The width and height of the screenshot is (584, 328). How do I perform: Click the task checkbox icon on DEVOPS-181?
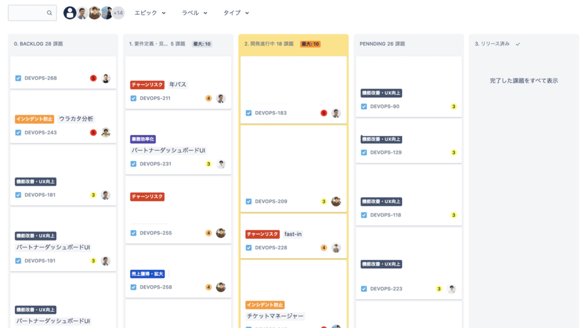pyautogui.click(x=18, y=195)
